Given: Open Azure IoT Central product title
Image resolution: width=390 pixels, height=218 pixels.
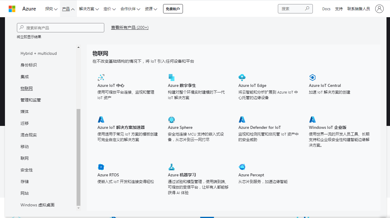Looking at the screenshot, I should [325, 85].
